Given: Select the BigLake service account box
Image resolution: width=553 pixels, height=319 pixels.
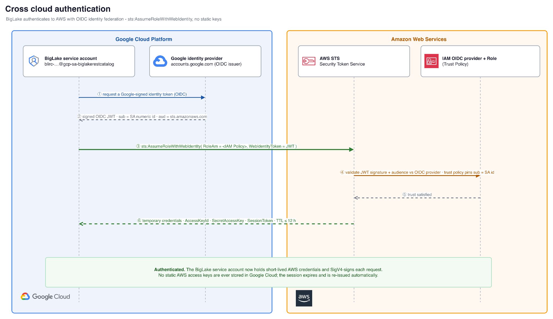Looking at the screenshot, I should click(x=79, y=61).
